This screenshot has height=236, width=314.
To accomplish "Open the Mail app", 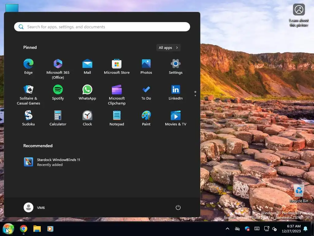I will 87,67.
